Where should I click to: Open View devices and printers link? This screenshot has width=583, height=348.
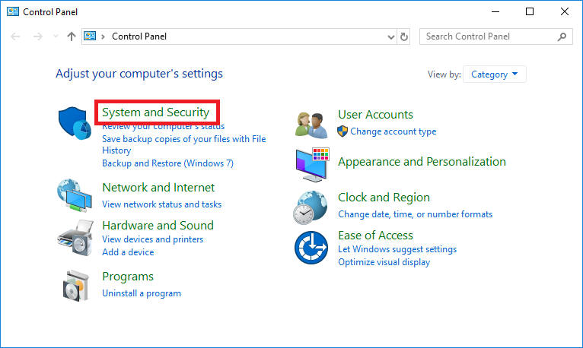[152, 239]
